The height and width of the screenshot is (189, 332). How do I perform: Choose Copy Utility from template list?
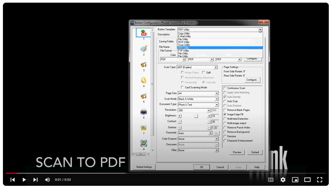click(220, 33)
